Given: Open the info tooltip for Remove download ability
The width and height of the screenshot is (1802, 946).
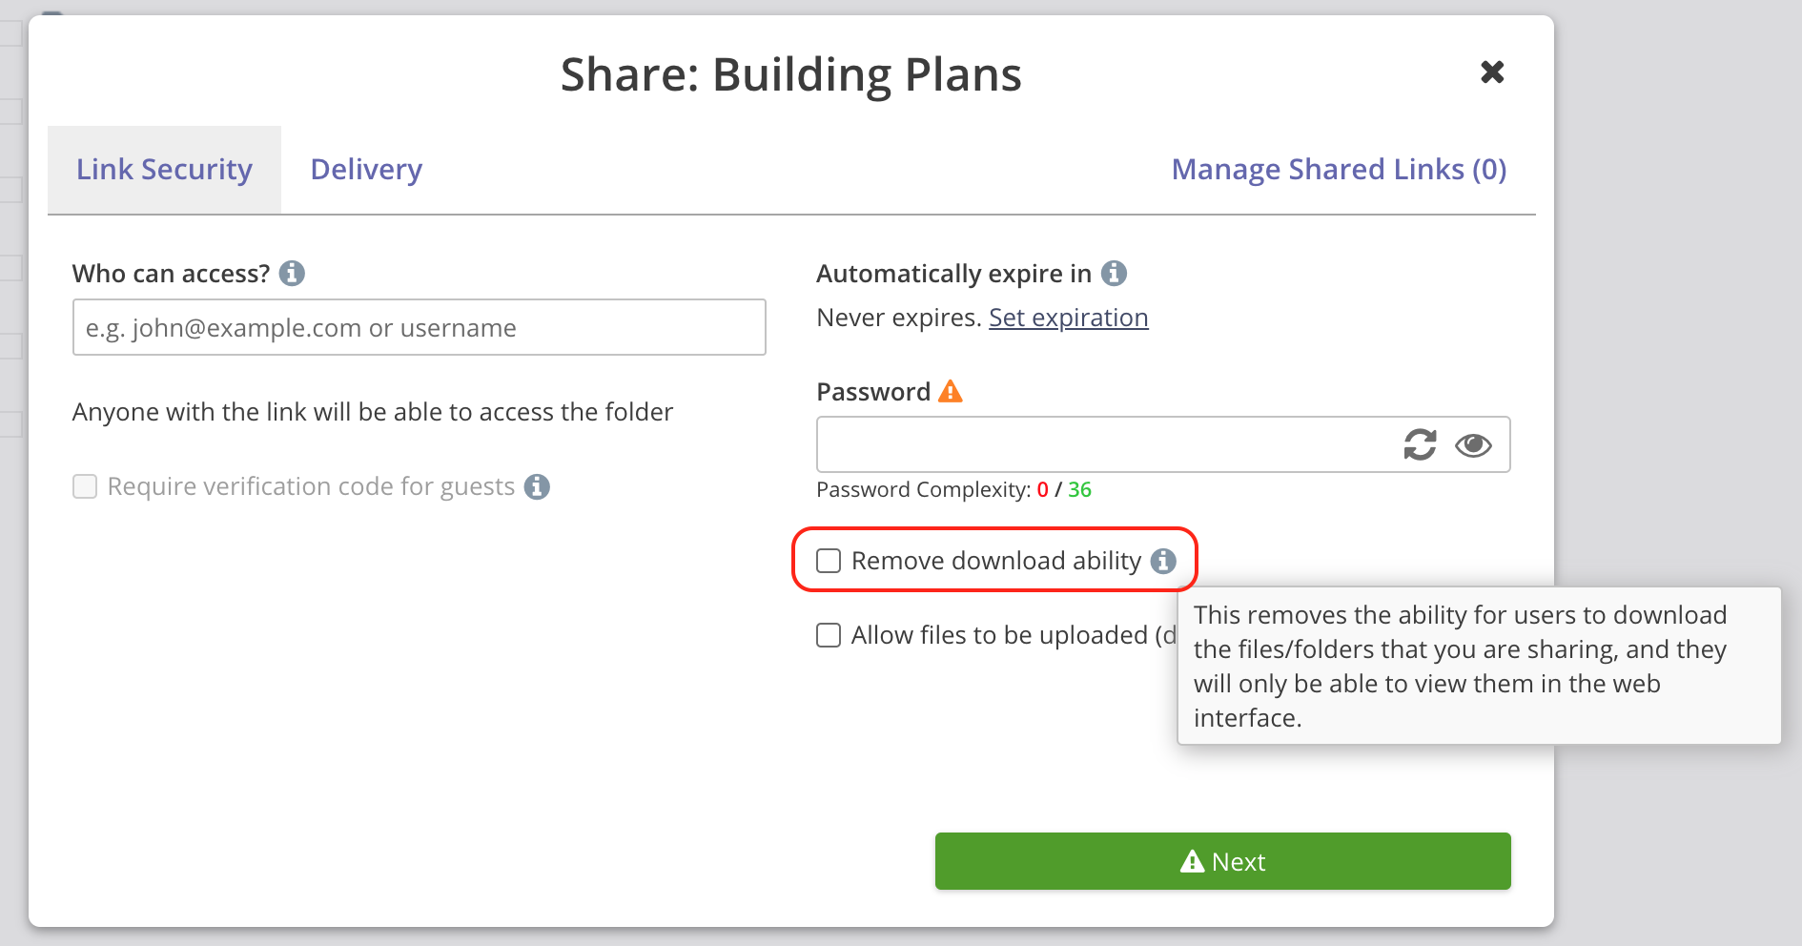Looking at the screenshot, I should click(1164, 562).
